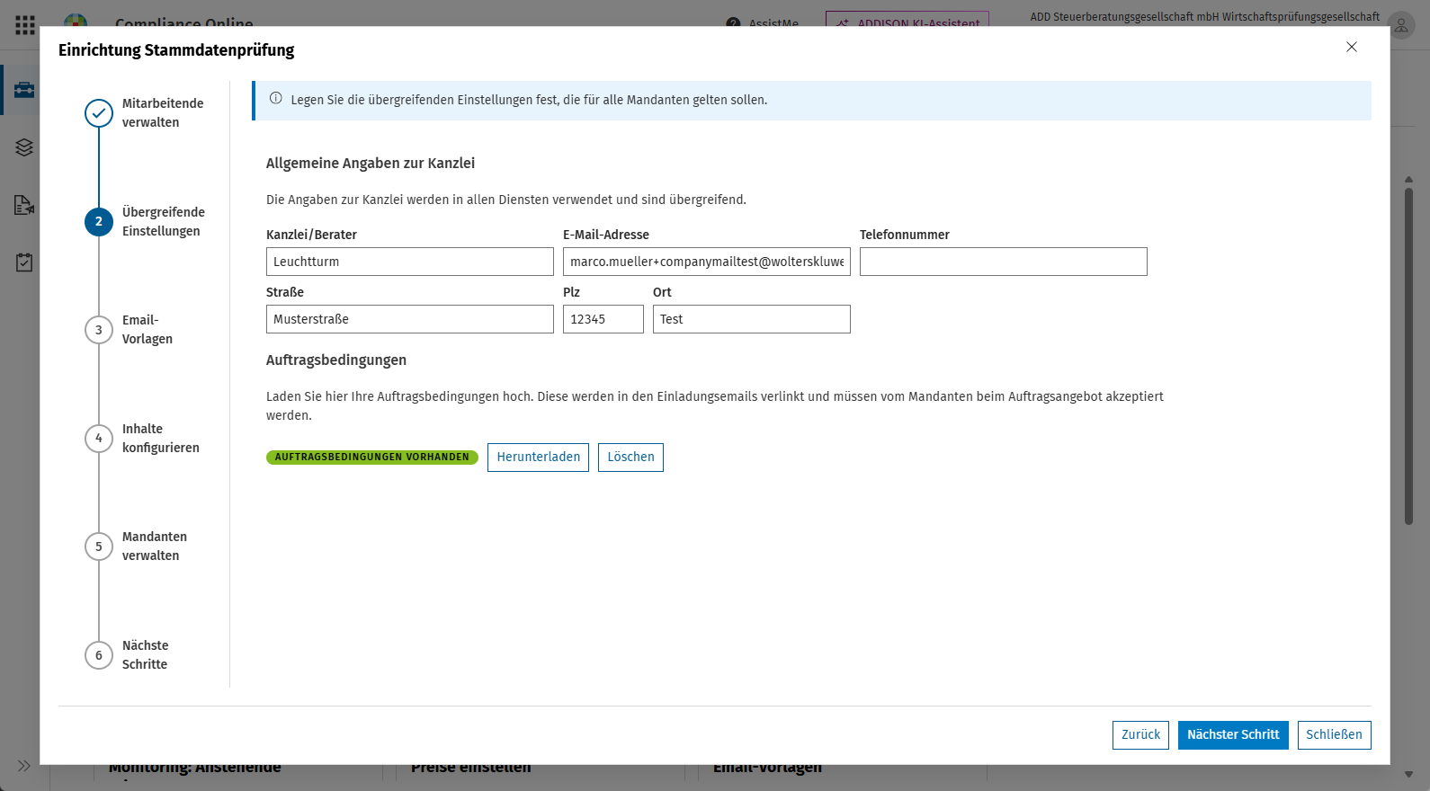Proceed with Nächster Schritt button
Screen dimensions: 1430x791
pyautogui.click(x=1233, y=735)
